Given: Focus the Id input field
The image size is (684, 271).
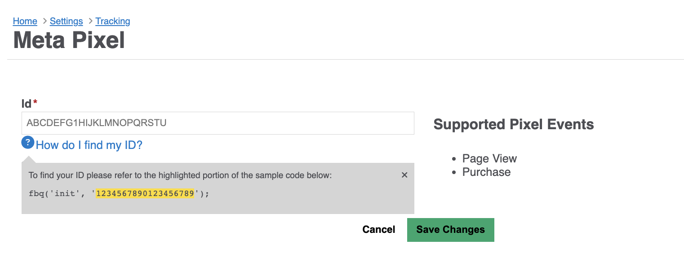Looking at the screenshot, I should (x=218, y=123).
